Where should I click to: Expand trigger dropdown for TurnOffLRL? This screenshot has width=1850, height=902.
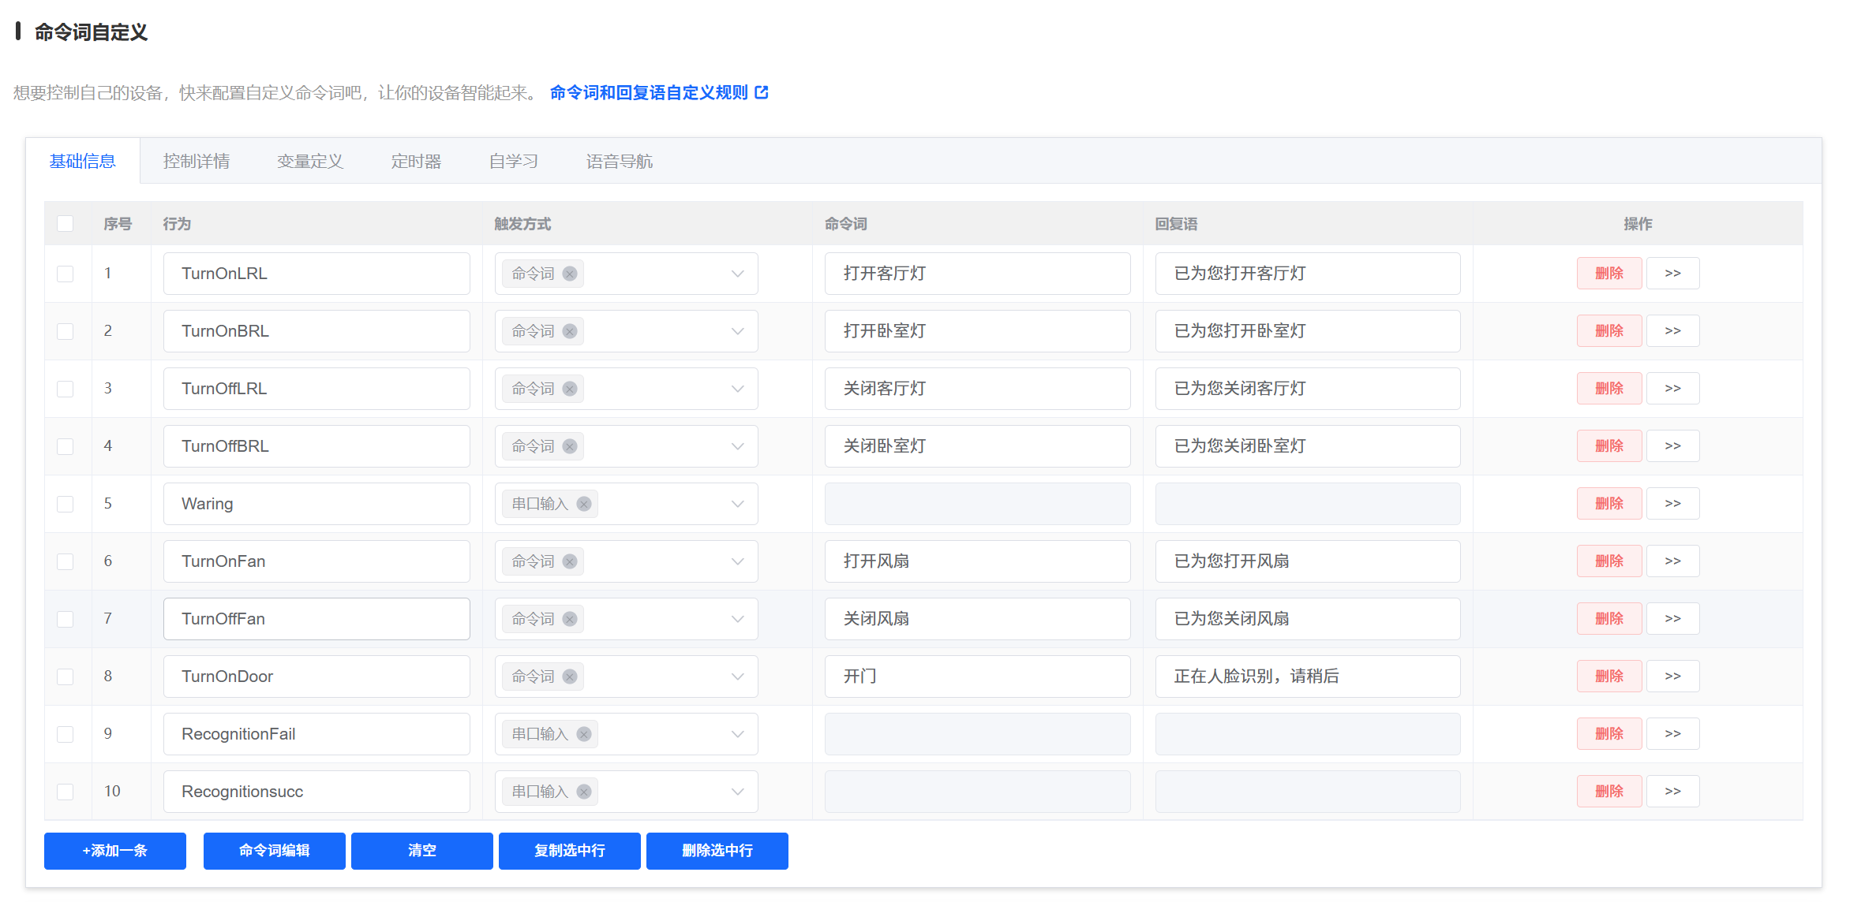[x=737, y=389]
